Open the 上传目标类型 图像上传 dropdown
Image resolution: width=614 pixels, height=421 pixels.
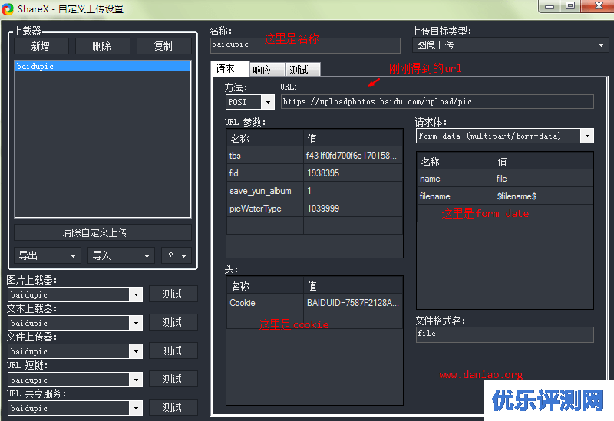point(510,45)
